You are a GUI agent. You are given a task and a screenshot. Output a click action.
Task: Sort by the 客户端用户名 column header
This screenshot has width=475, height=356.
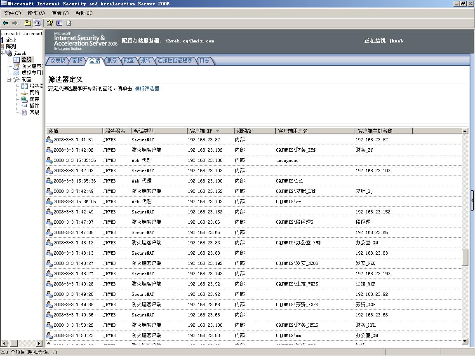[x=315, y=131]
